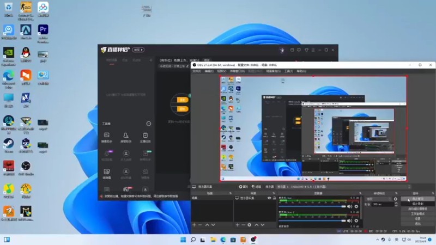This screenshot has height=245, width=436.
Task: Click the OBS Studio desktop shortcut
Action: click(x=26, y=168)
